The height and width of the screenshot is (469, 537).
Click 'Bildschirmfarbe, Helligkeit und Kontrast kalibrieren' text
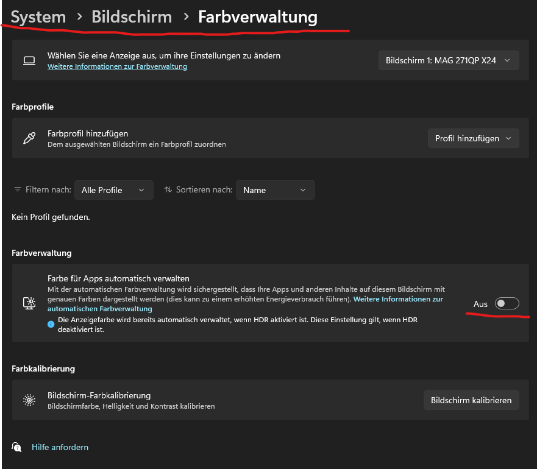(x=131, y=406)
